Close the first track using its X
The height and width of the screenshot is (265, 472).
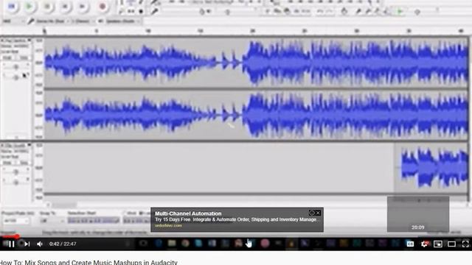pos(2,40)
